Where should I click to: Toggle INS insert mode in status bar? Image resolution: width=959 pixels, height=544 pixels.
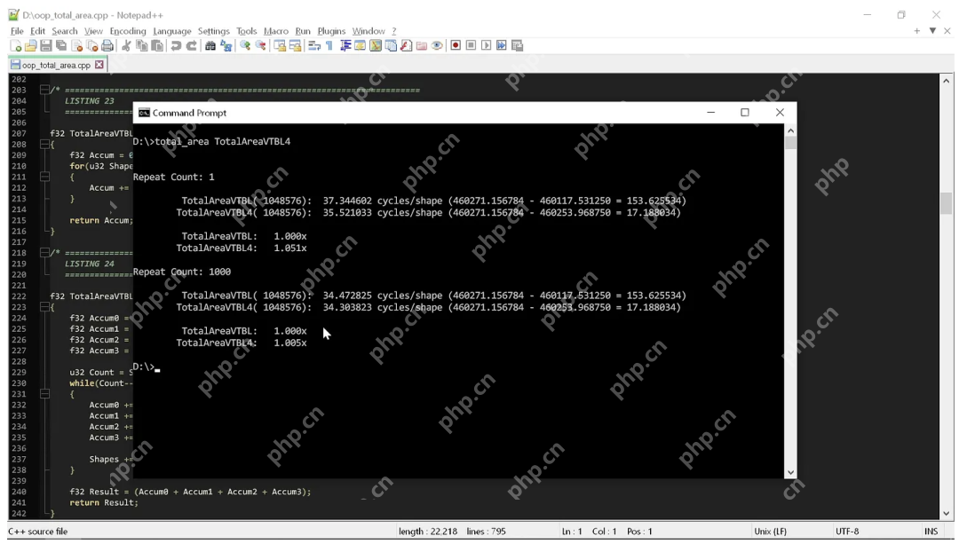point(931,532)
